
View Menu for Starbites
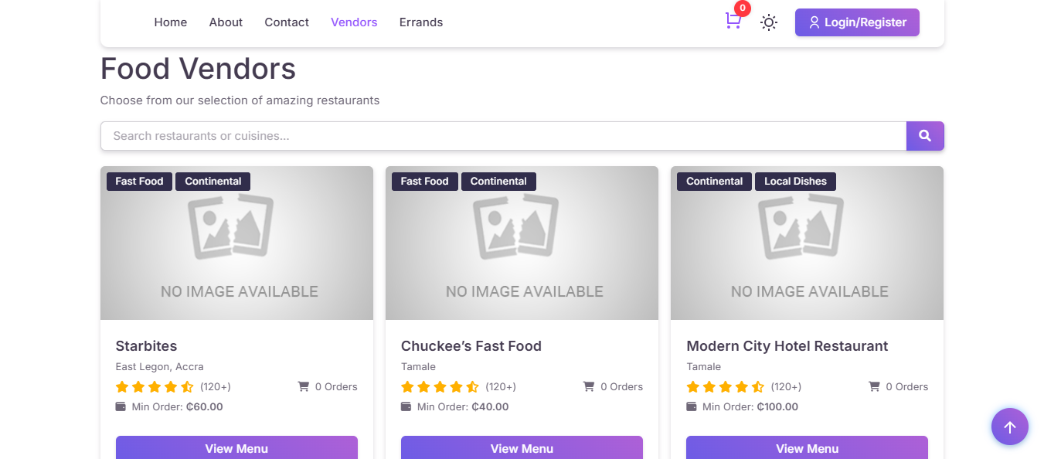tap(236, 448)
